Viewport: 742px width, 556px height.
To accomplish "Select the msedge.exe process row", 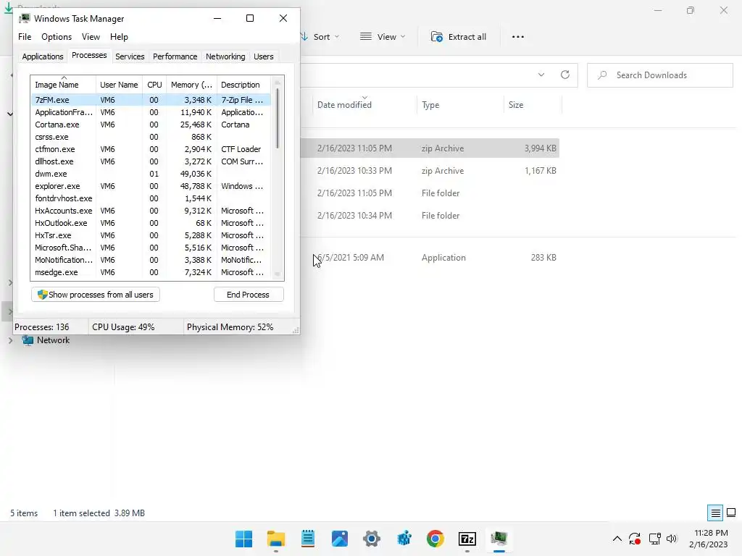I will [151, 272].
